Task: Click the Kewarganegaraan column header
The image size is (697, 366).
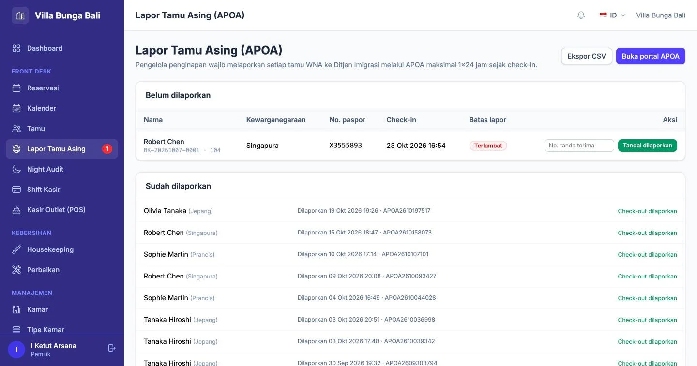Action: (x=276, y=120)
